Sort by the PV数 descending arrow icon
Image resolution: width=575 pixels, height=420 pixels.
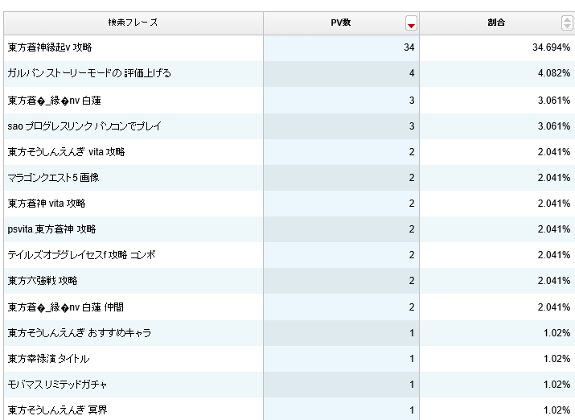tap(411, 23)
